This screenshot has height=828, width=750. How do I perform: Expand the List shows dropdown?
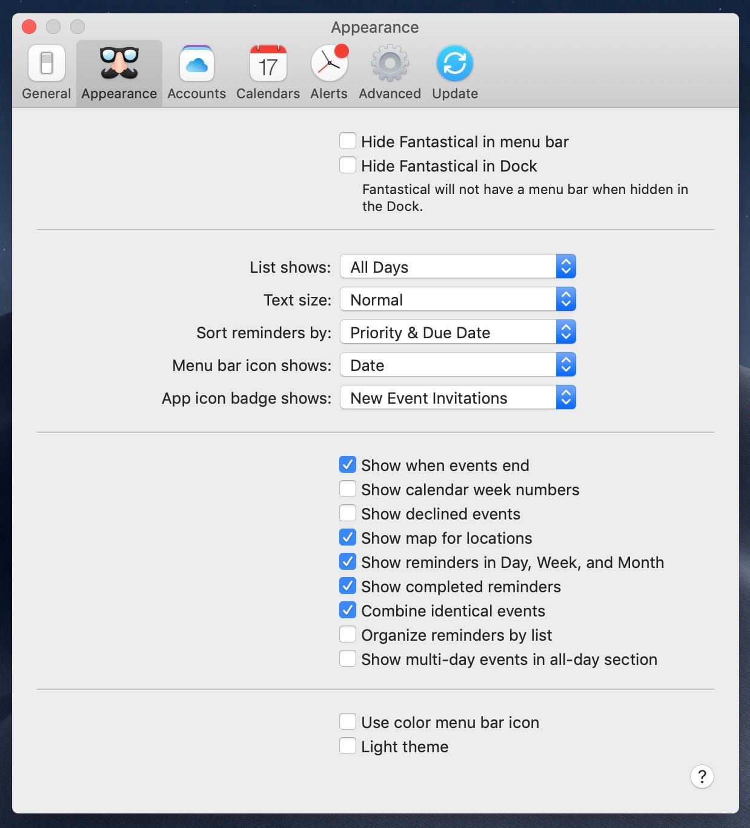pyautogui.click(x=457, y=267)
